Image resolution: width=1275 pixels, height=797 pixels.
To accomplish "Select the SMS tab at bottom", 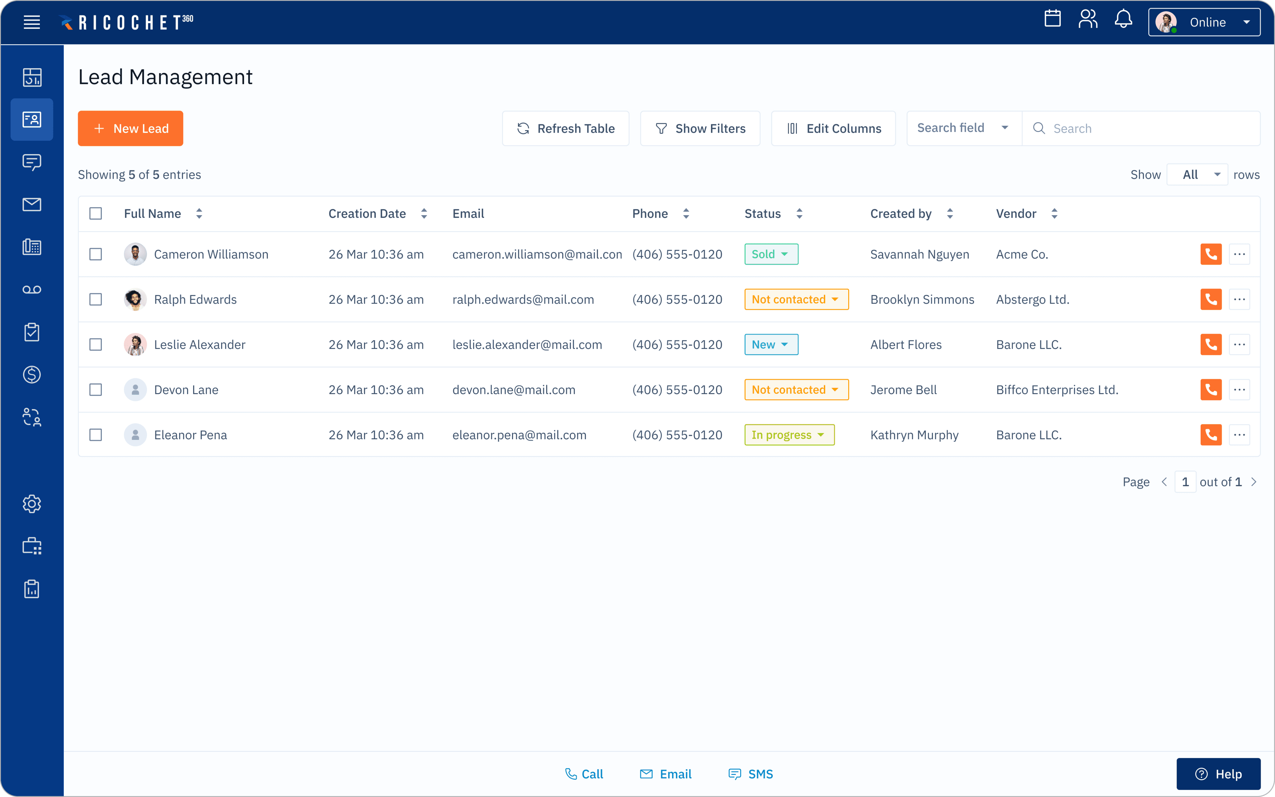I will 750,774.
